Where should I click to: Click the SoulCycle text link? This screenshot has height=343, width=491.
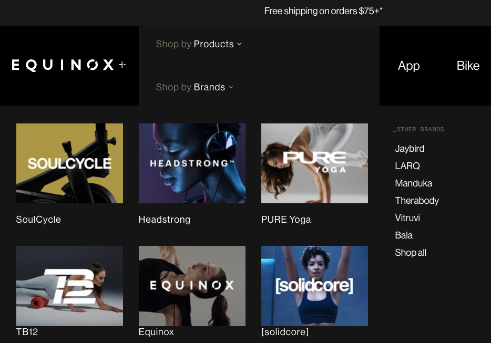[x=38, y=220]
